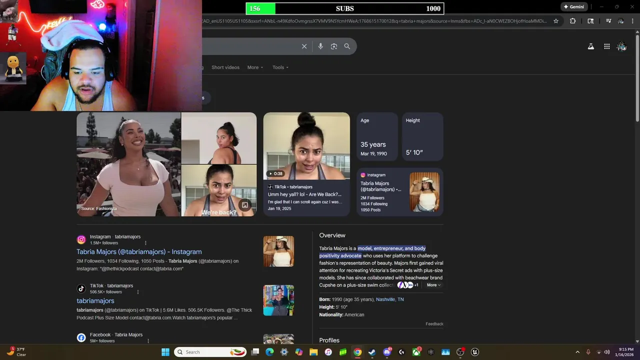Click the Chrome taskbar icon
The width and height of the screenshot is (640, 360).
(x=357, y=352)
